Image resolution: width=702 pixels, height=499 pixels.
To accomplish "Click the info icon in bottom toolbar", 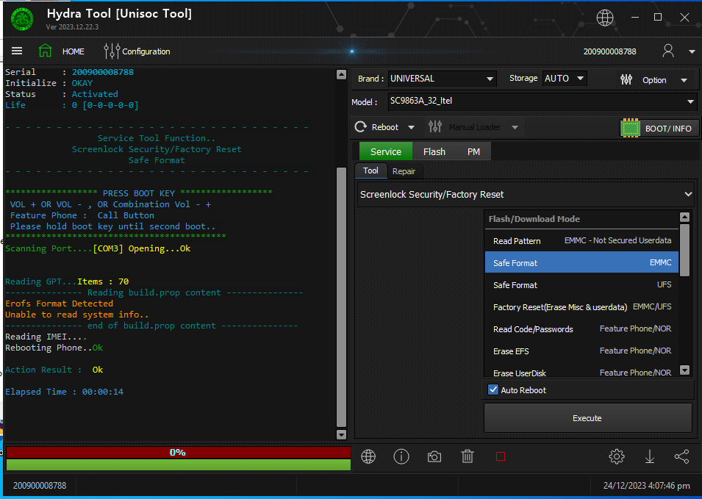I will [401, 456].
